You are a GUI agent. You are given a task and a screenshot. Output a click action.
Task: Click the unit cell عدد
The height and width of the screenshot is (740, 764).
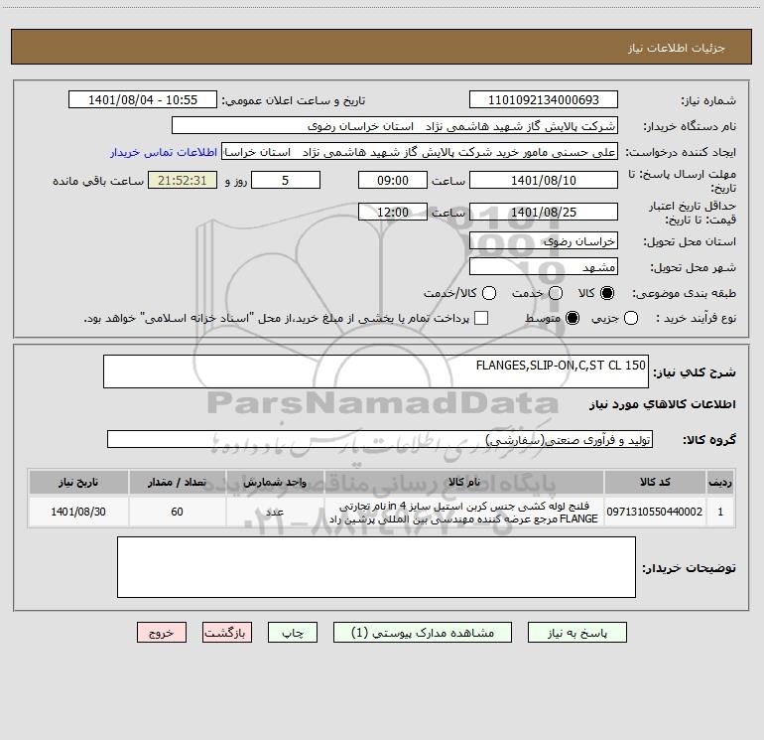[275, 512]
